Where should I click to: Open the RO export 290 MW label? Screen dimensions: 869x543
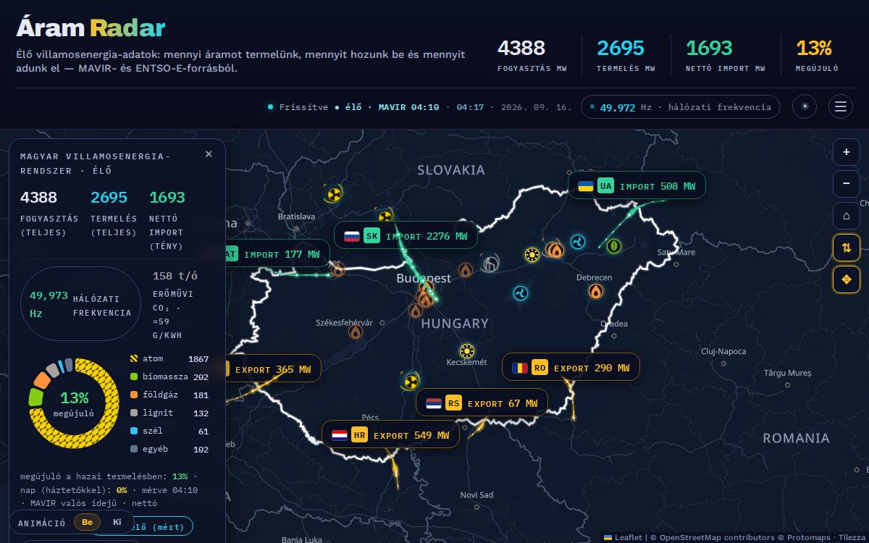pyautogui.click(x=571, y=368)
